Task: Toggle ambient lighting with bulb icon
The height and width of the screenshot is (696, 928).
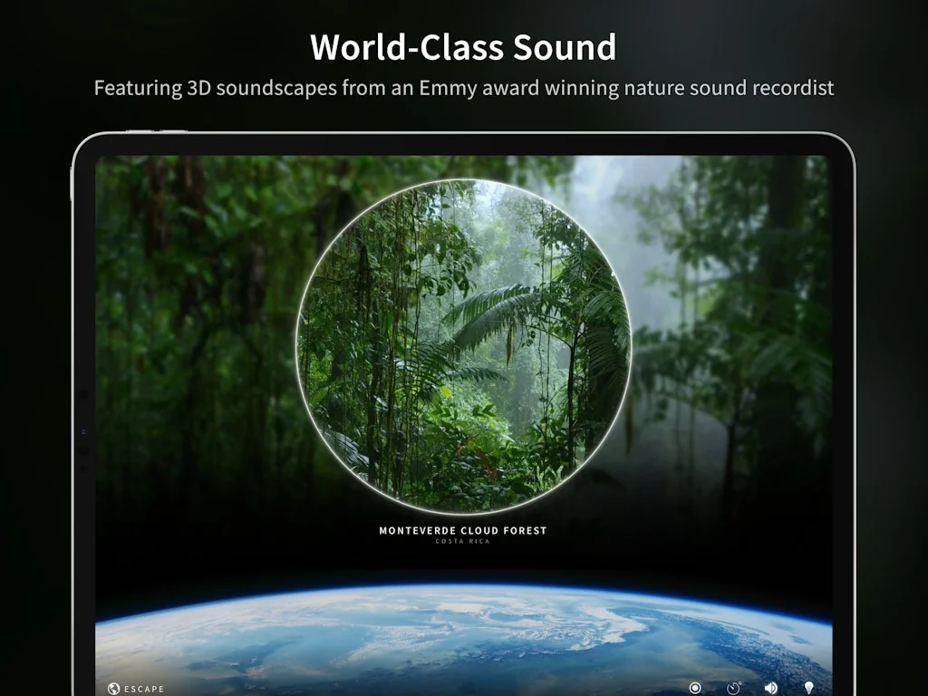Action: click(808, 688)
